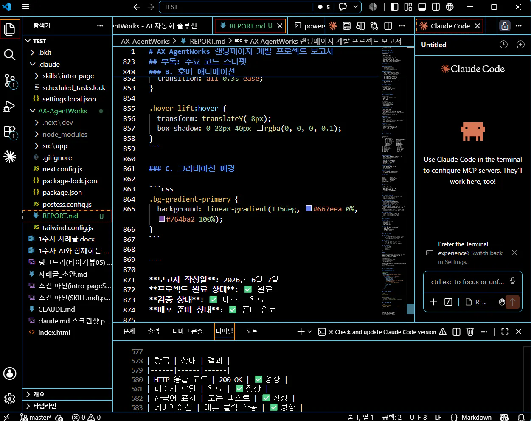Toggle the lock icon beside the Claude Code tab
The image size is (531, 421).
pos(504,26)
